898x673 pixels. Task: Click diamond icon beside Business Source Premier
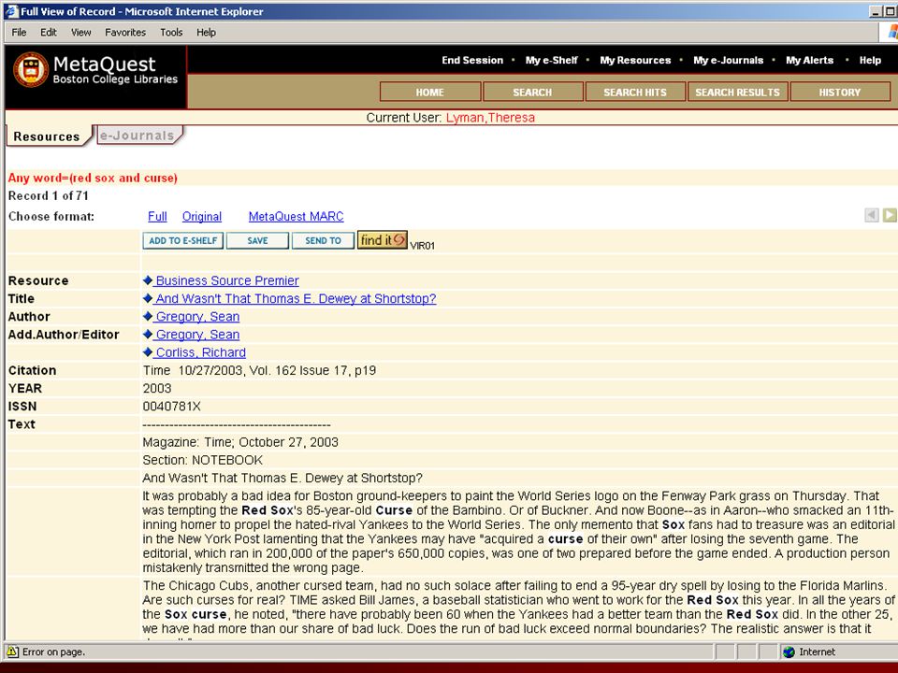pos(148,279)
